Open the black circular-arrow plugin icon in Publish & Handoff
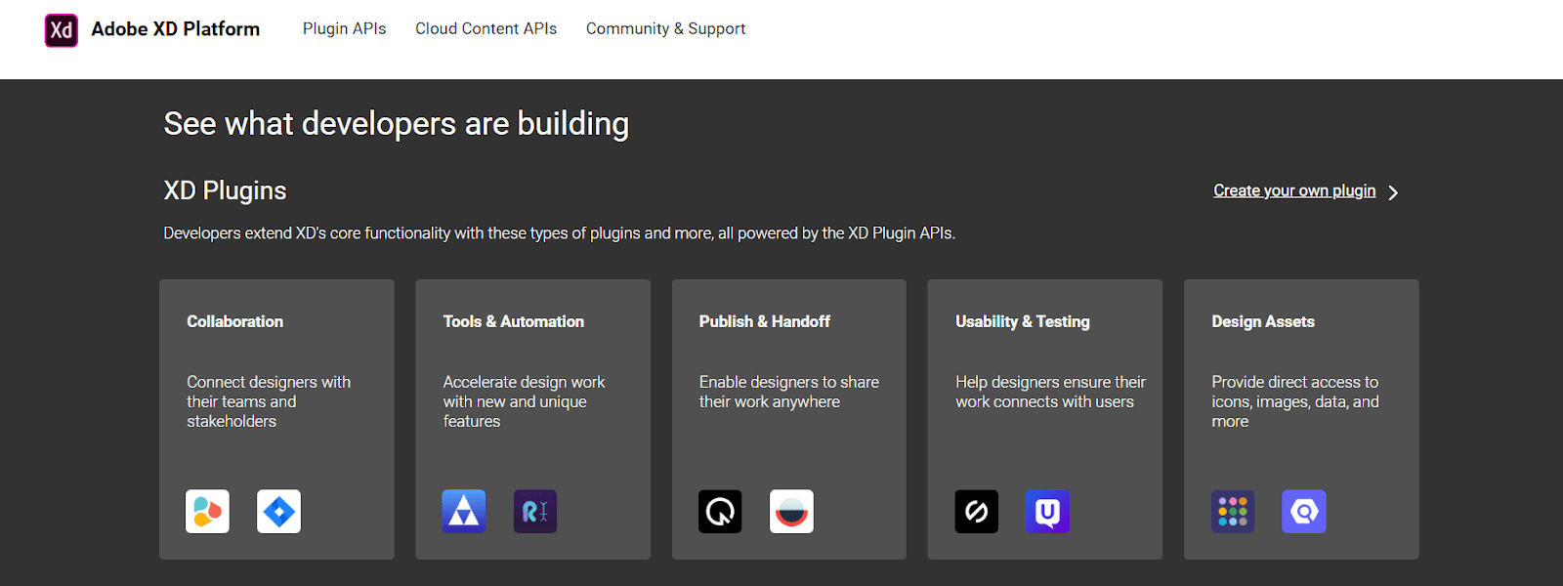1563x586 pixels. pyautogui.click(x=720, y=512)
